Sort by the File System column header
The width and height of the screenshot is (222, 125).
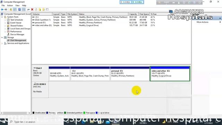pyautogui.click(x=72, y=14)
